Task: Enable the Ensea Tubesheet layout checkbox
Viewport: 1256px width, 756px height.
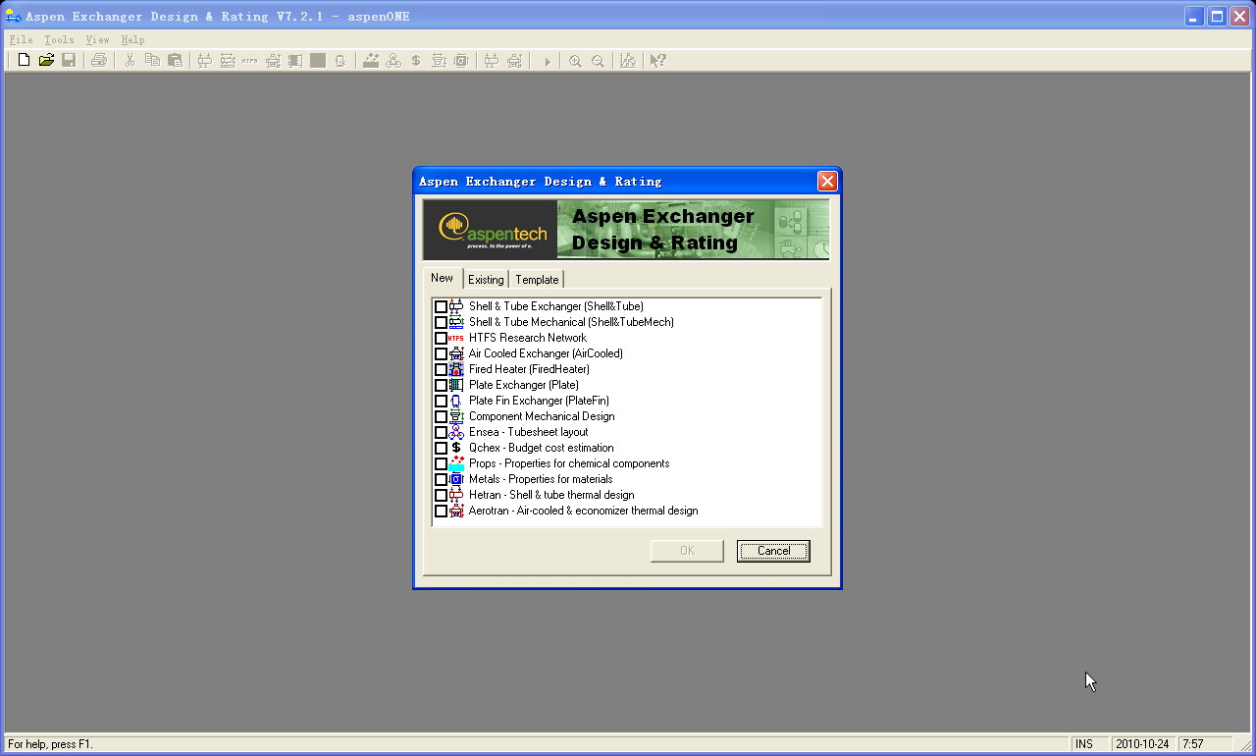Action: pyautogui.click(x=441, y=432)
